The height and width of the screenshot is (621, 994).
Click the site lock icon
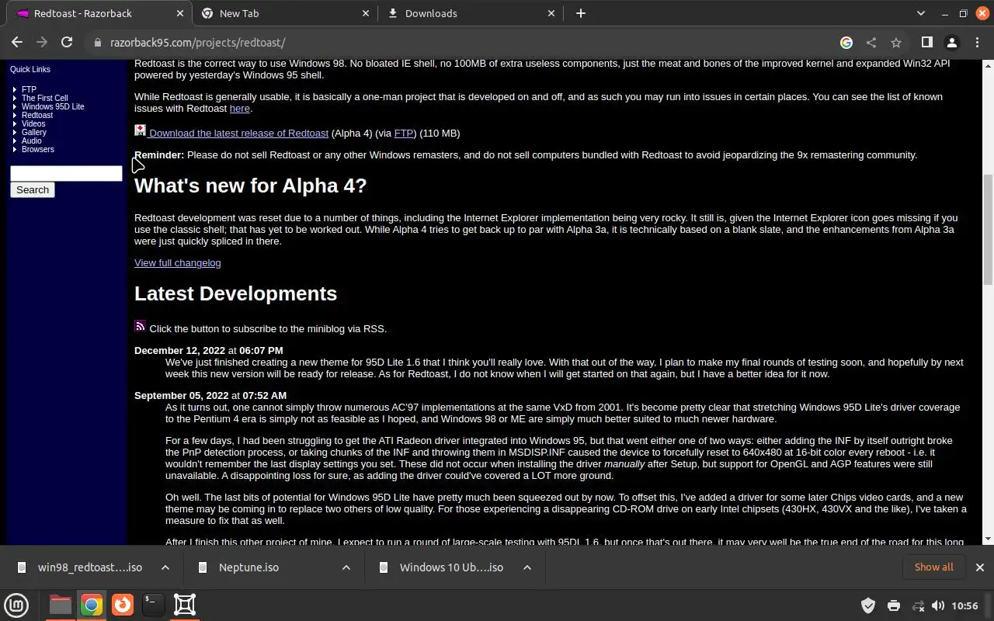point(98,43)
